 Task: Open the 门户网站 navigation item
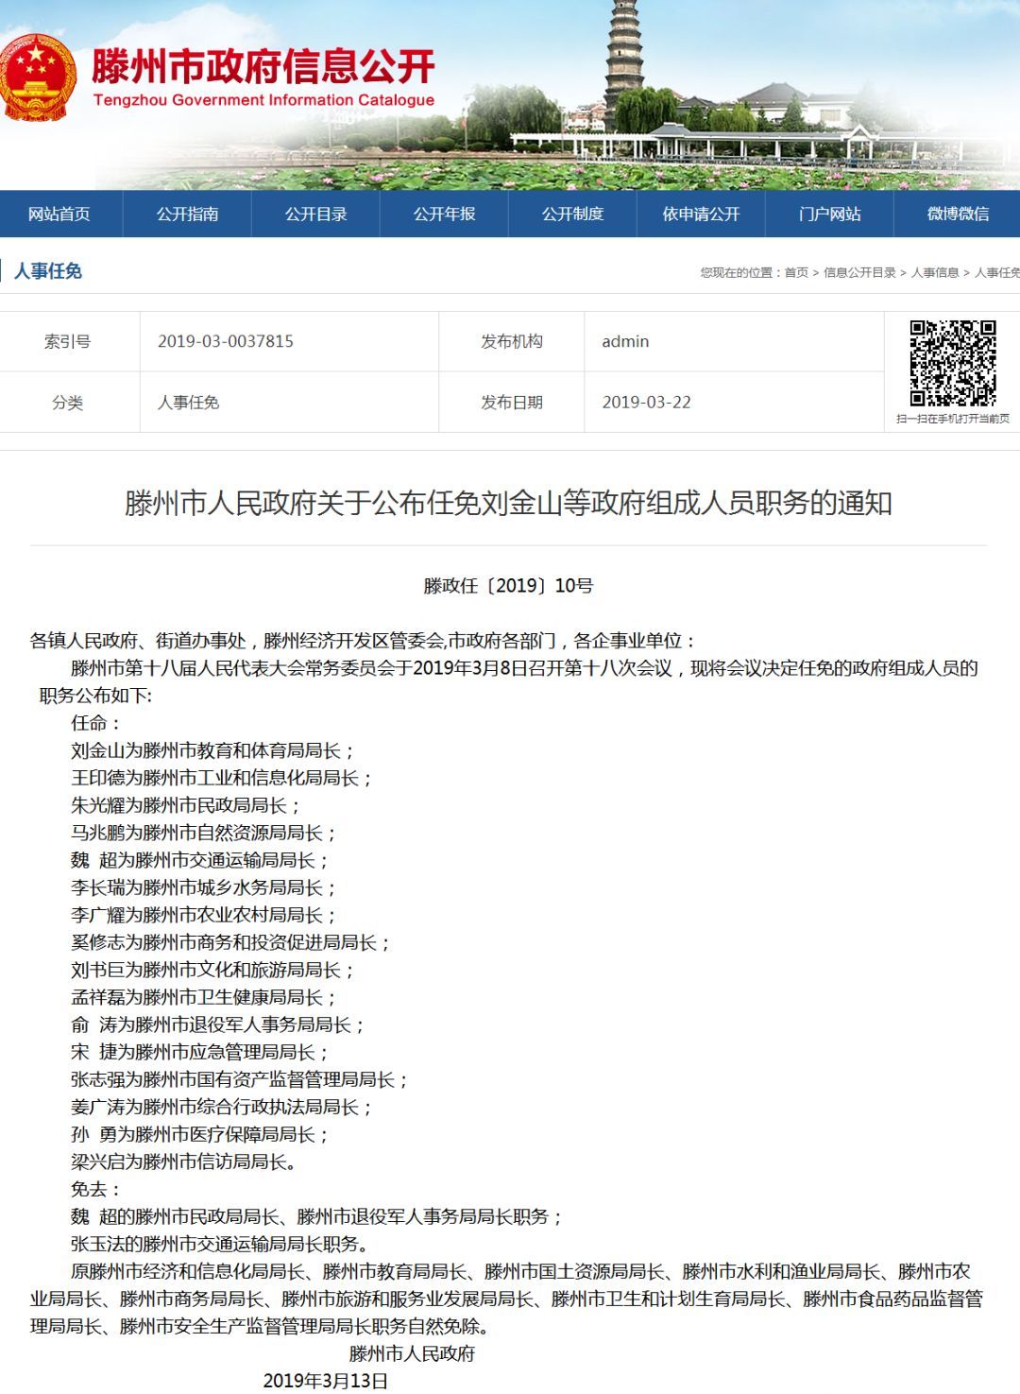[828, 214]
